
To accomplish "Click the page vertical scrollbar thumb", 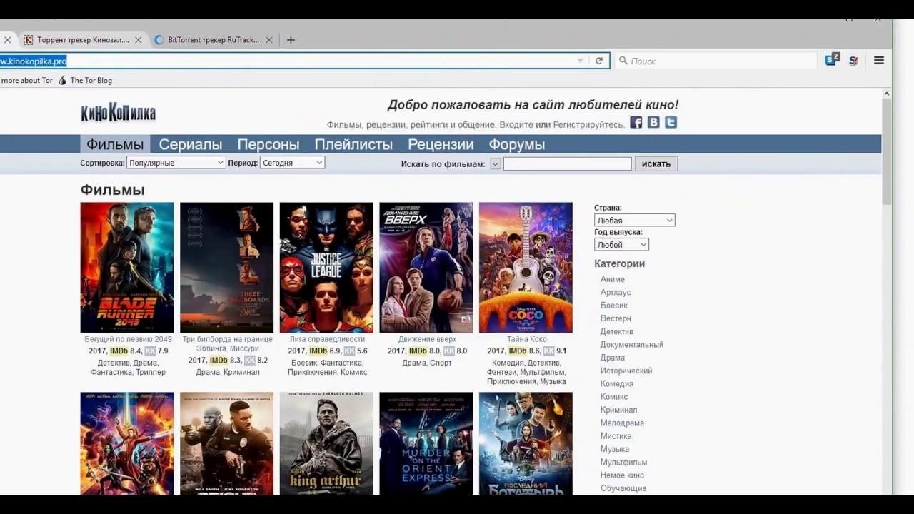I will click(887, 151).
